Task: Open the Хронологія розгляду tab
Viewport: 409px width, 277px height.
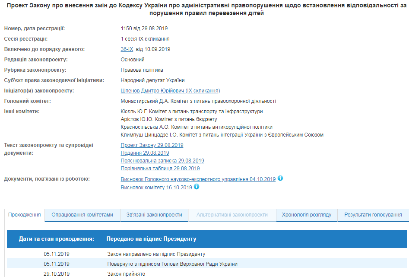Action: (305, 214)
